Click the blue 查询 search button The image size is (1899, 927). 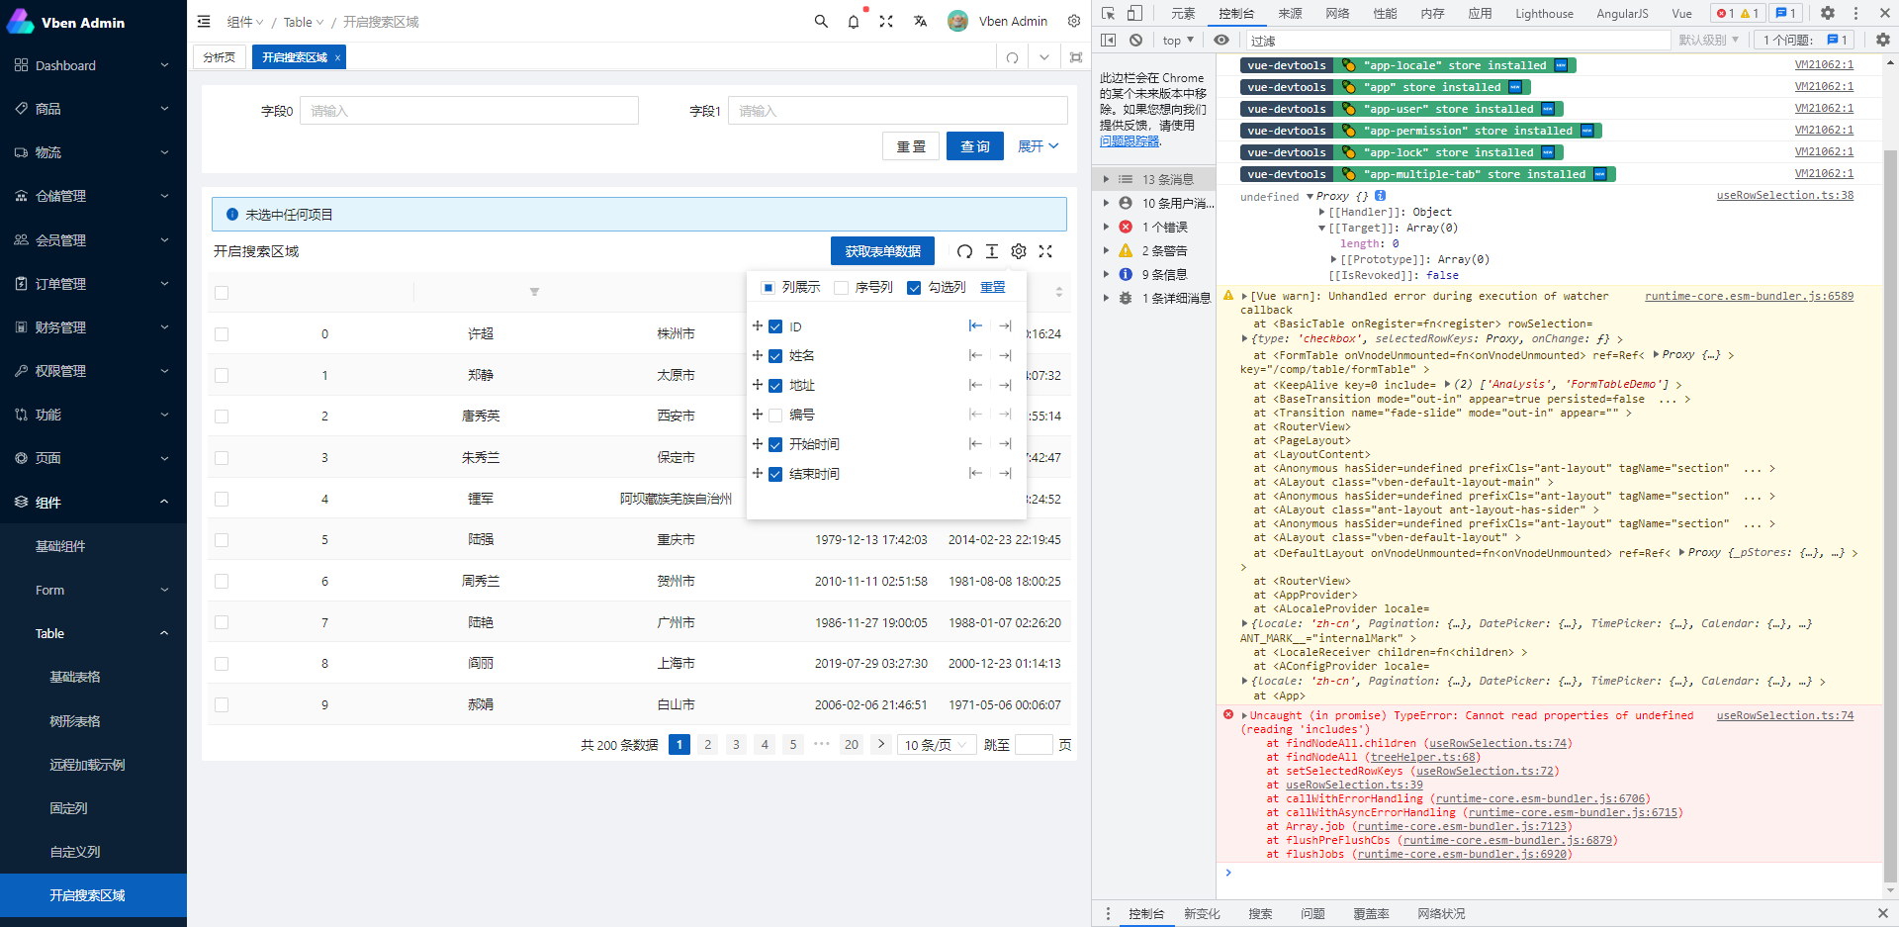(x=974, y=145)
